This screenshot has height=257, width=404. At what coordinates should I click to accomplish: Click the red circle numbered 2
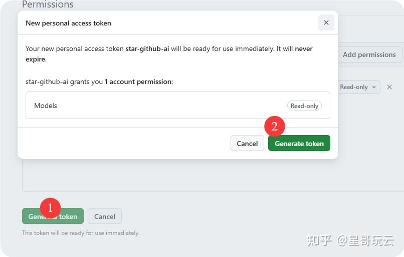274,126
